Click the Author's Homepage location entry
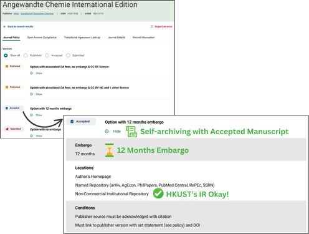This screenshot has width=309, height=234. [x=93, y=177]
